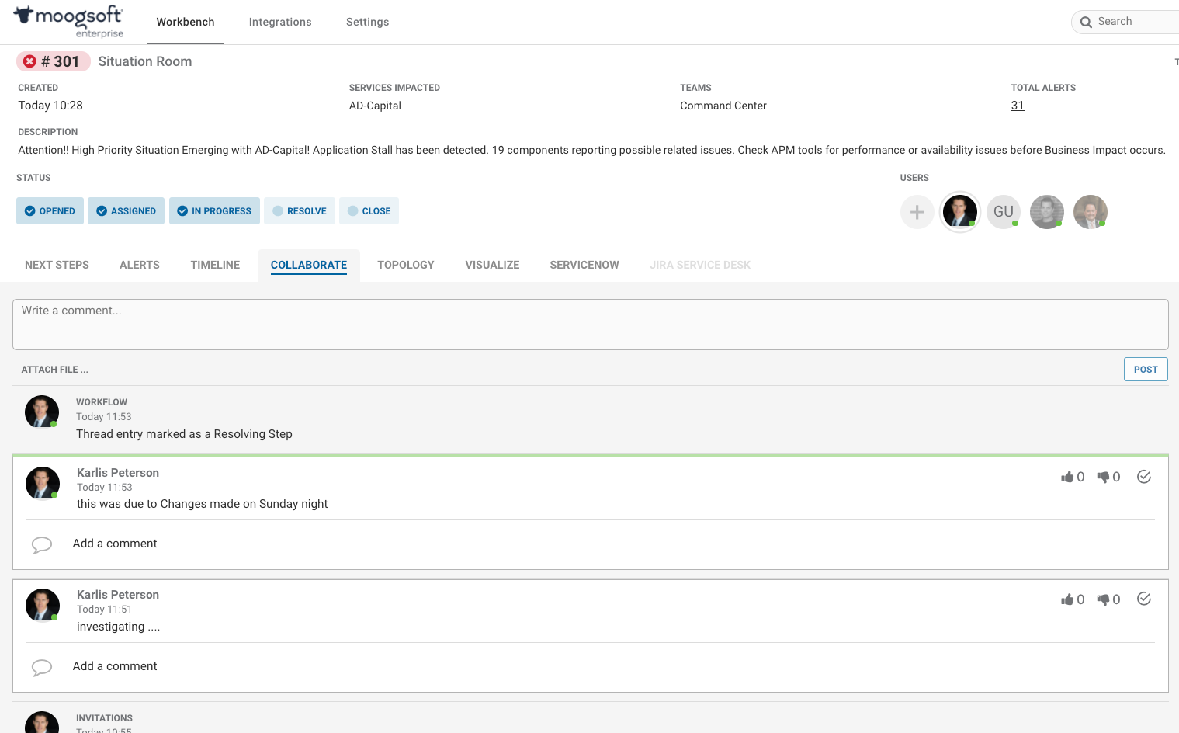Set status to In Progress

[214, 211]
